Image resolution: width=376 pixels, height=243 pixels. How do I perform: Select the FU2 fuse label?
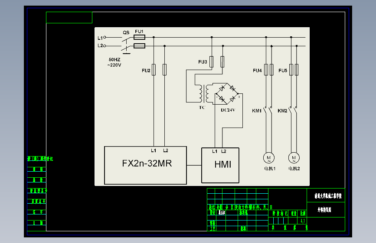point(146,70)
